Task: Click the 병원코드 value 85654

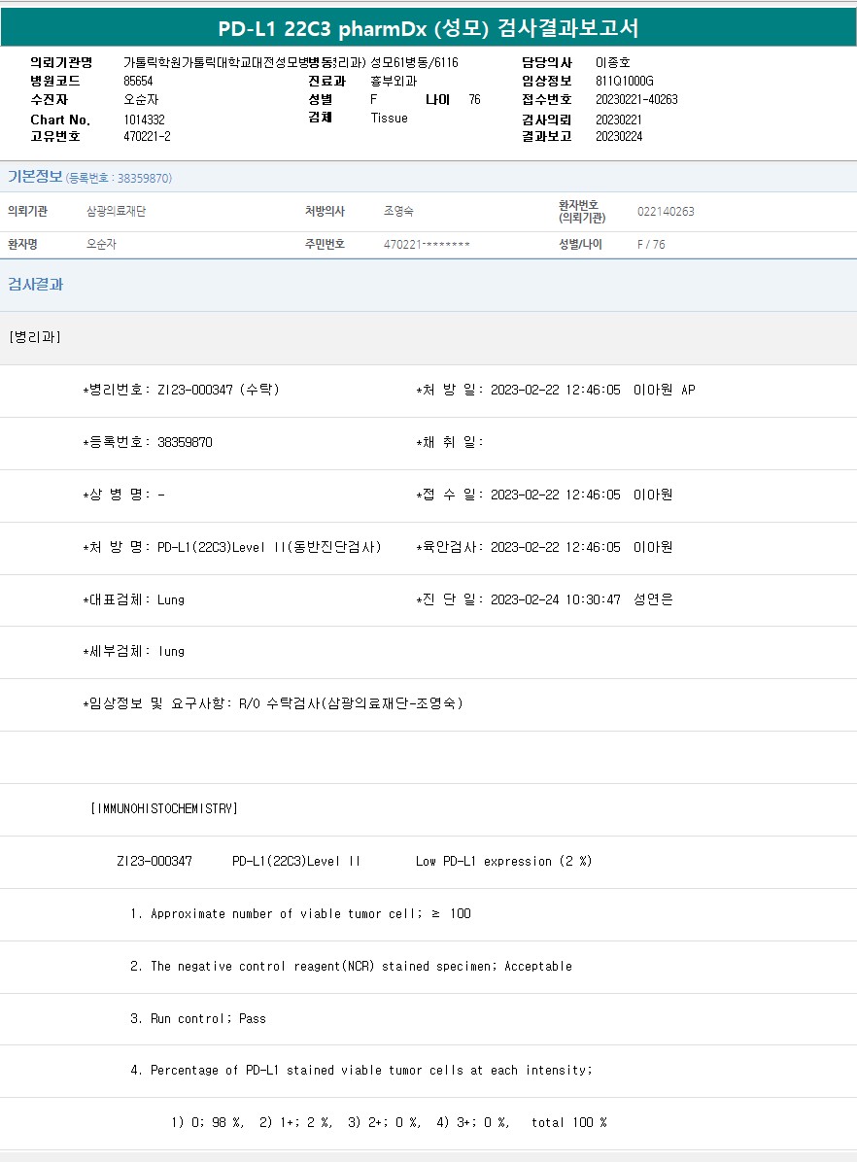Action: coord(138,81)
